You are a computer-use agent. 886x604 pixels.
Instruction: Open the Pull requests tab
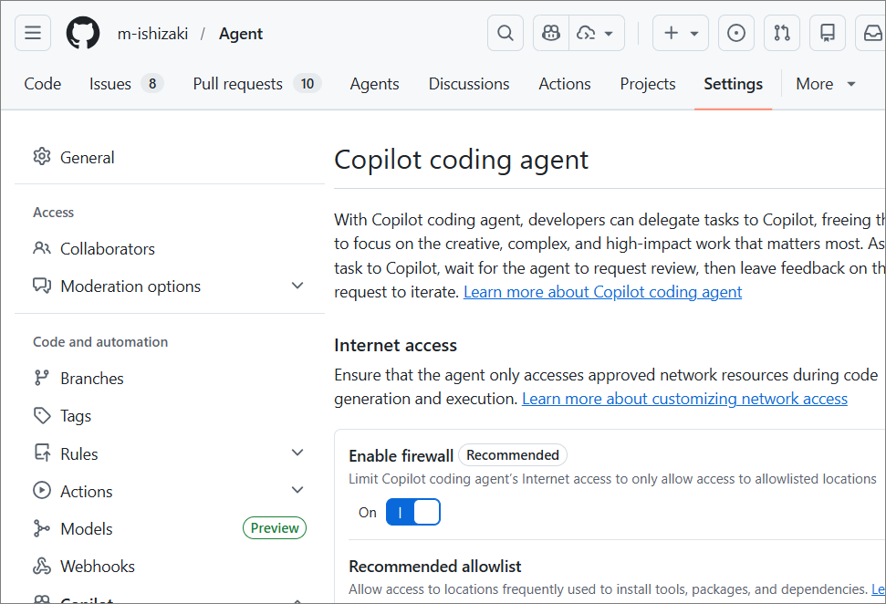(x=257, y=84)
